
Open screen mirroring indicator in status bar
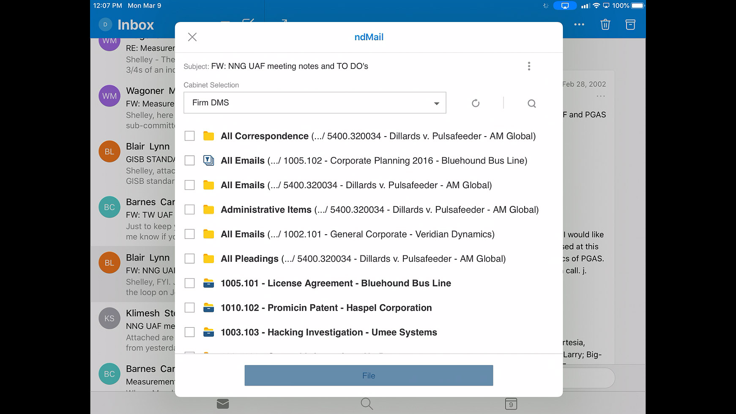pos(565,5)
